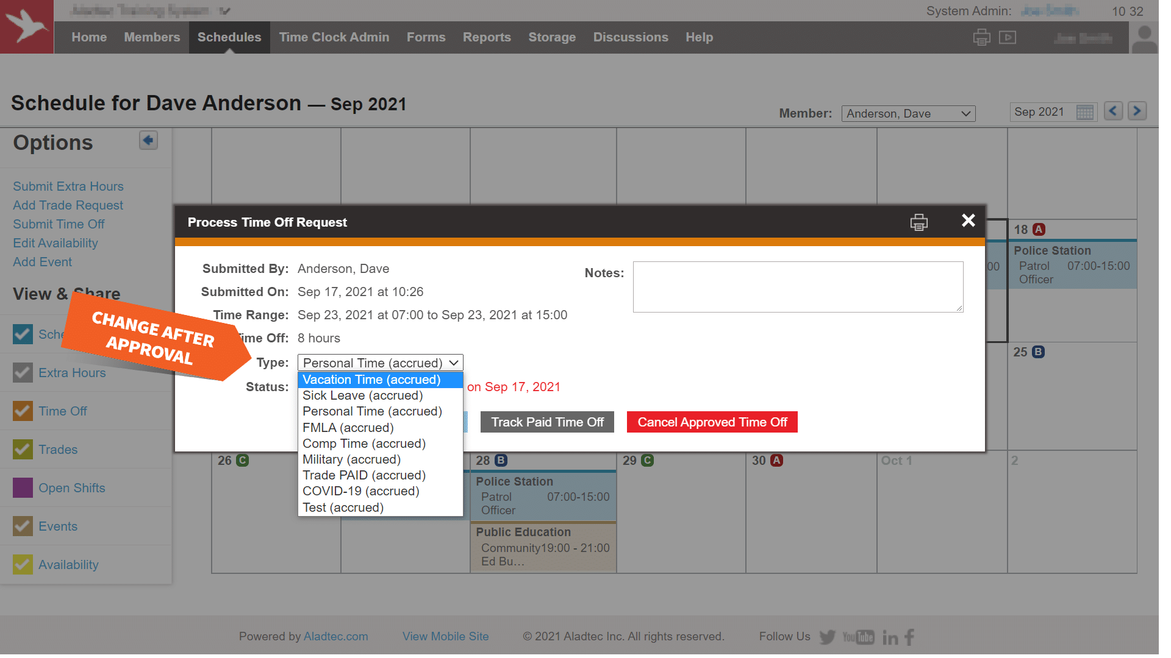Screen dimensions: 1171x658
Task: Open the Home menu
Action: (89, 37)
